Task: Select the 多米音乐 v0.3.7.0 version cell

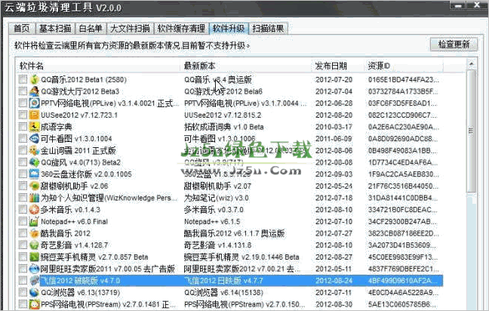Action: pyautogui.click(x=214, y=210)
